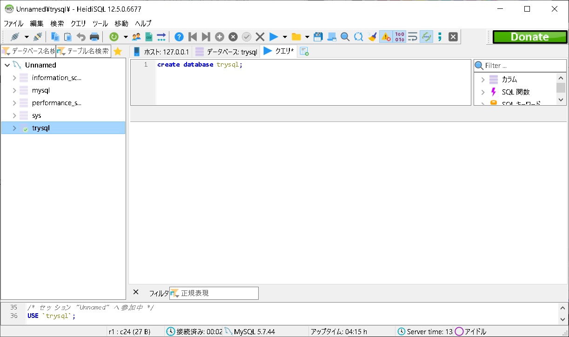The width and height of the screenshot is (569, 337).
Task: Expand the mysql database node
Action: tap(14, 90)
